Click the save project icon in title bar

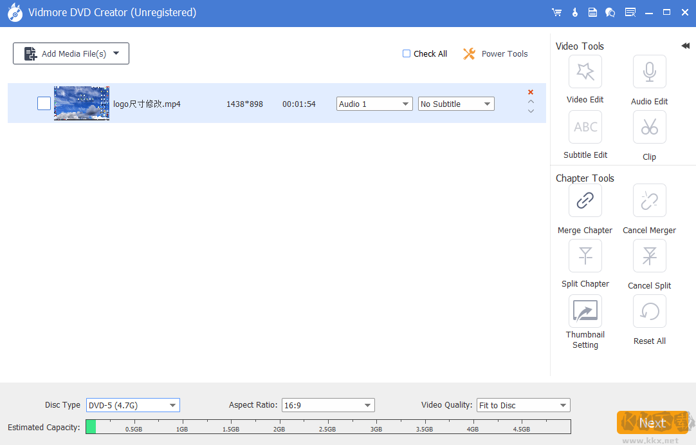point(592,12)
